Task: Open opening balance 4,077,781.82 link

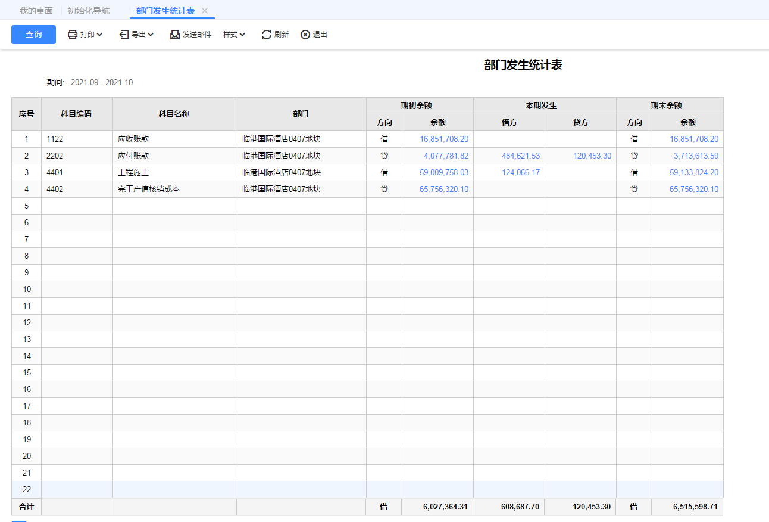Action: (446, 156)
